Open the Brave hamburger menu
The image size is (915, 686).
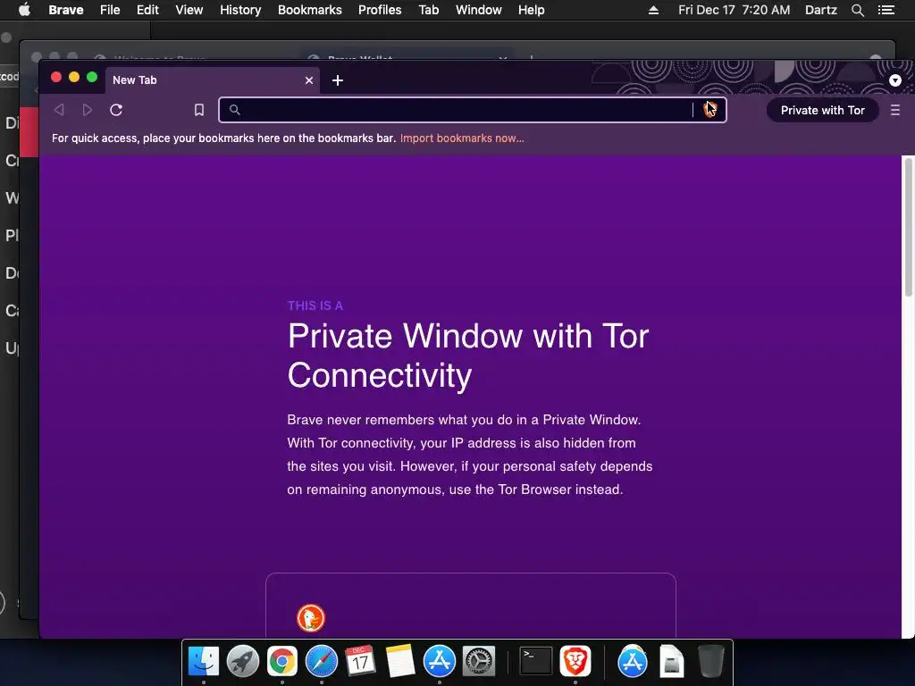(x=895, y=110)
